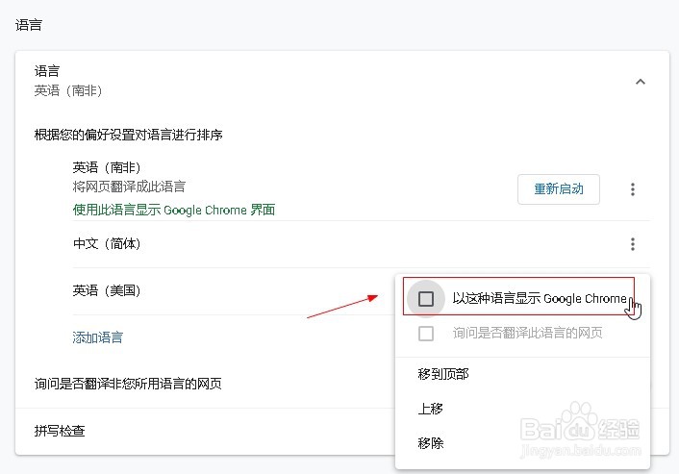Click the green 使用此语言显示 Google Chrome 界面 text
Image resolution: width=679 pixels, height=474 pixels.
point(174,210)
